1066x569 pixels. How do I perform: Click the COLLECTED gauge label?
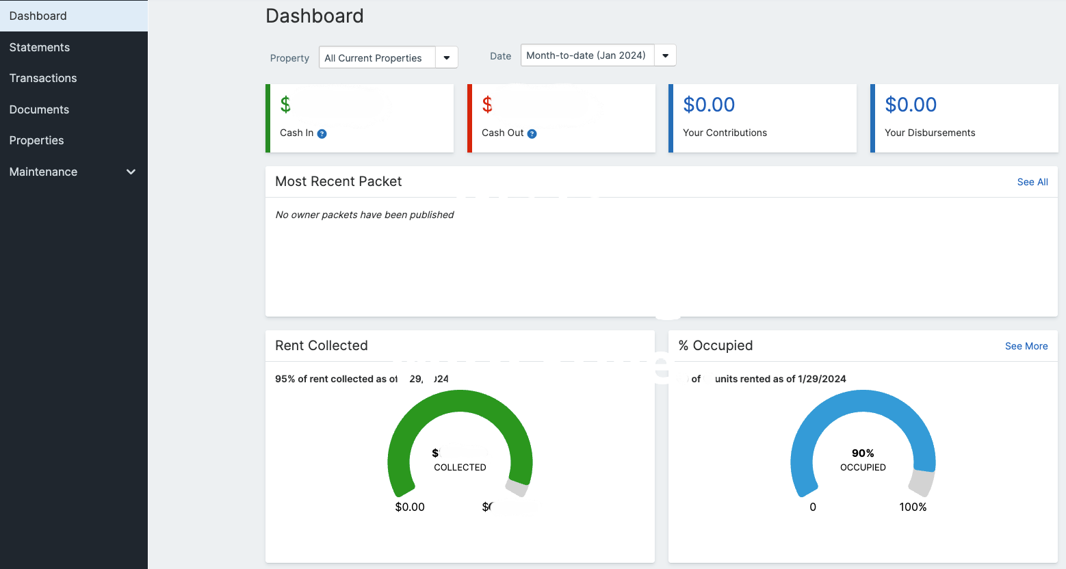(x=460, y=468)
